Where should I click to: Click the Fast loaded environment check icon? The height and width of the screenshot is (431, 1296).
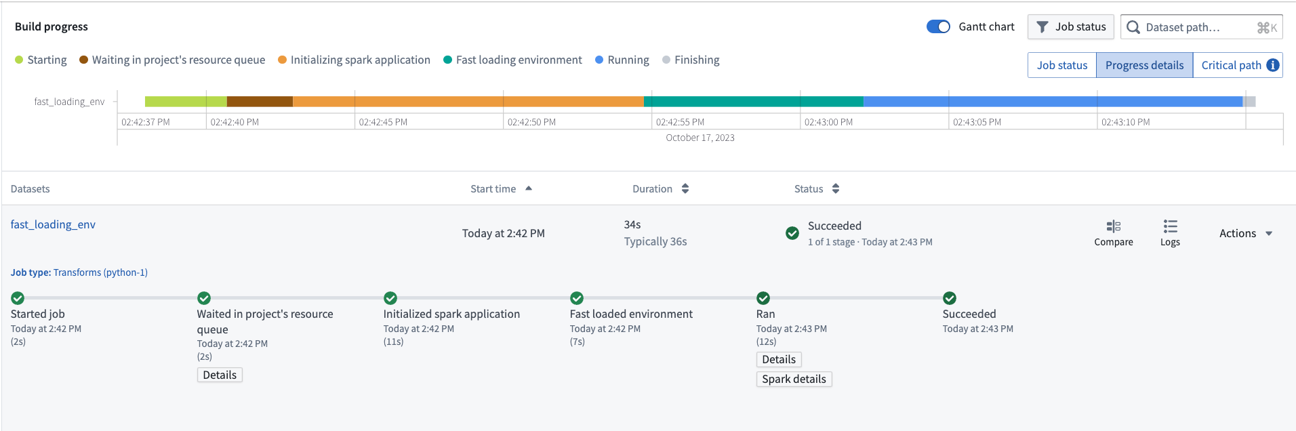coord(577,298)
